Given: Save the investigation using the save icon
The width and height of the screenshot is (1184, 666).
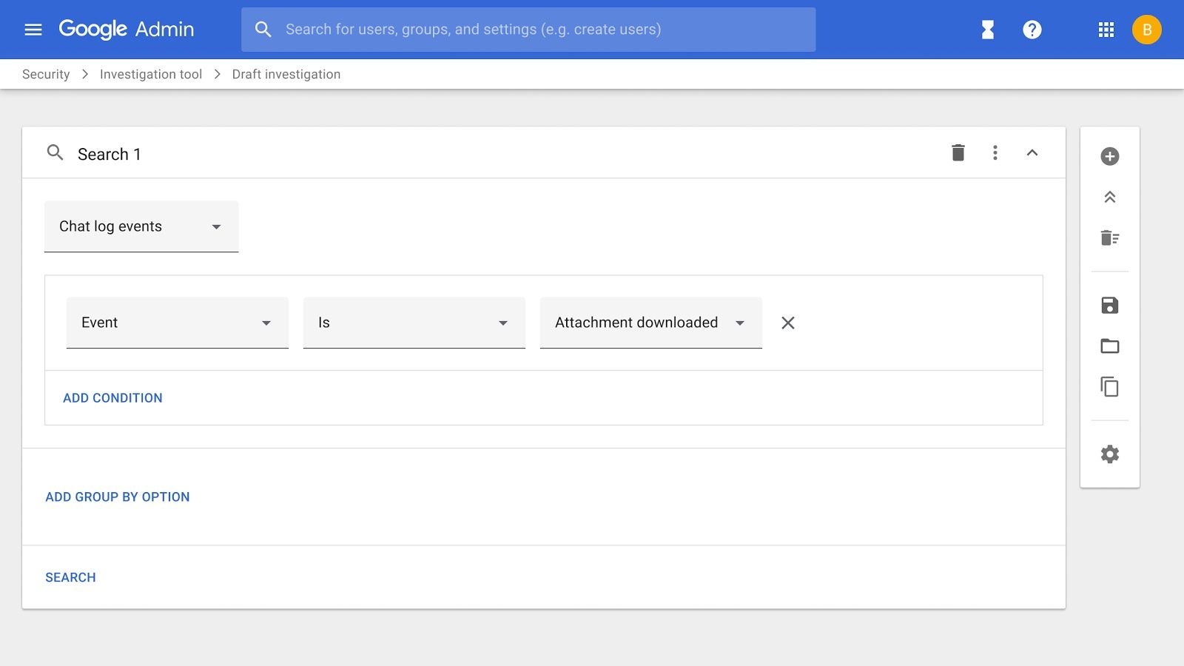Looking at the screenshot, I should pos(1109,305).
